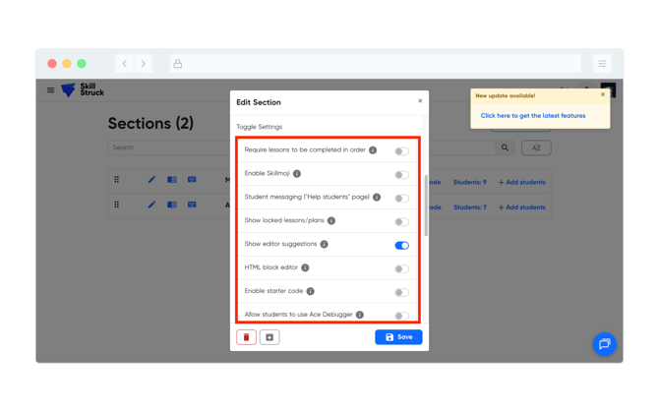Click the AZ sort button

tap(536, 147)
